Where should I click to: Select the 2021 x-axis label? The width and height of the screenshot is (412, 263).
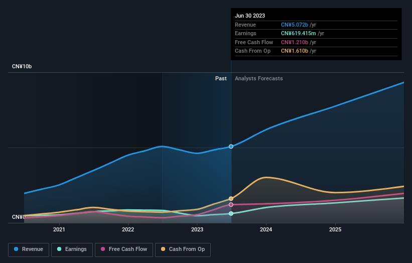[59, 229]
